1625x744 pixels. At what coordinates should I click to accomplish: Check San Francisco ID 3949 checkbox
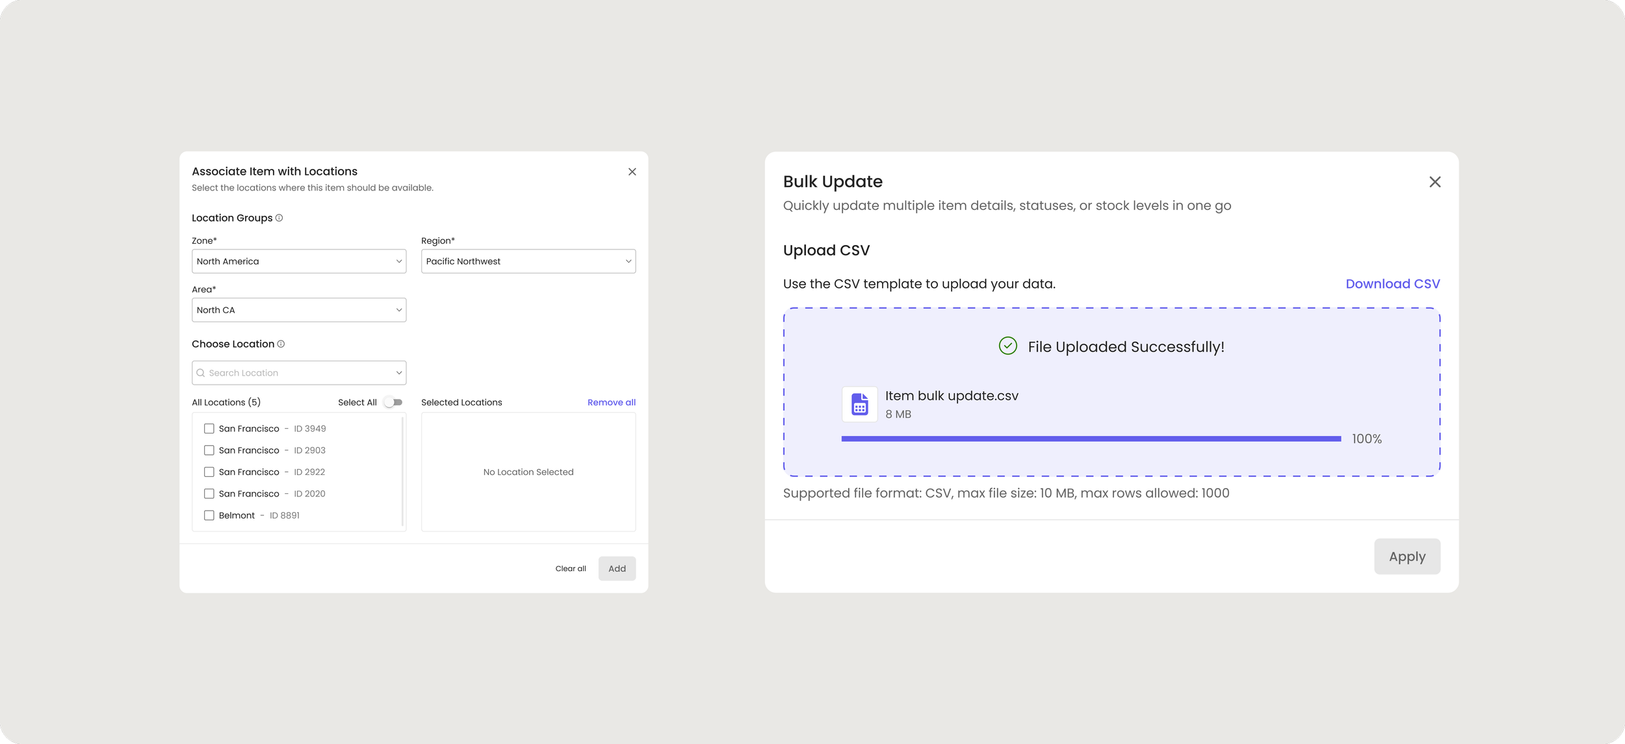point(209,429)
